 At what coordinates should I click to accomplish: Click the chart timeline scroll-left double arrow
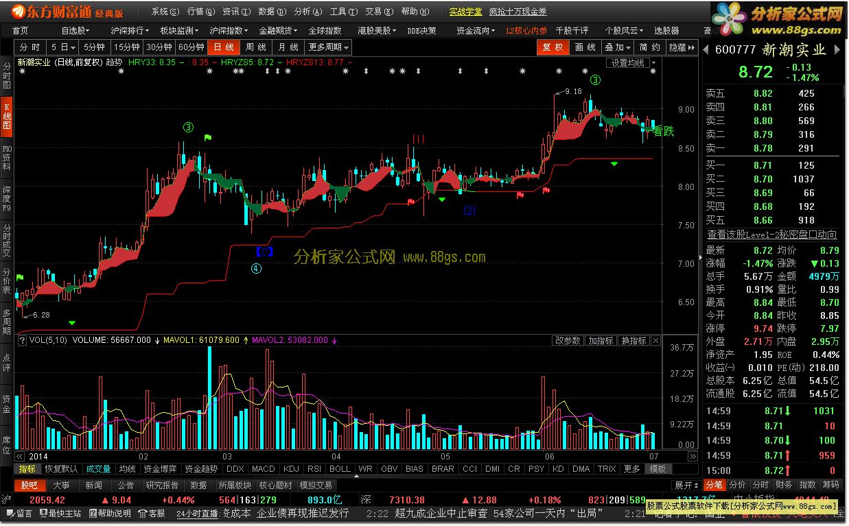[x=19, y=456]
